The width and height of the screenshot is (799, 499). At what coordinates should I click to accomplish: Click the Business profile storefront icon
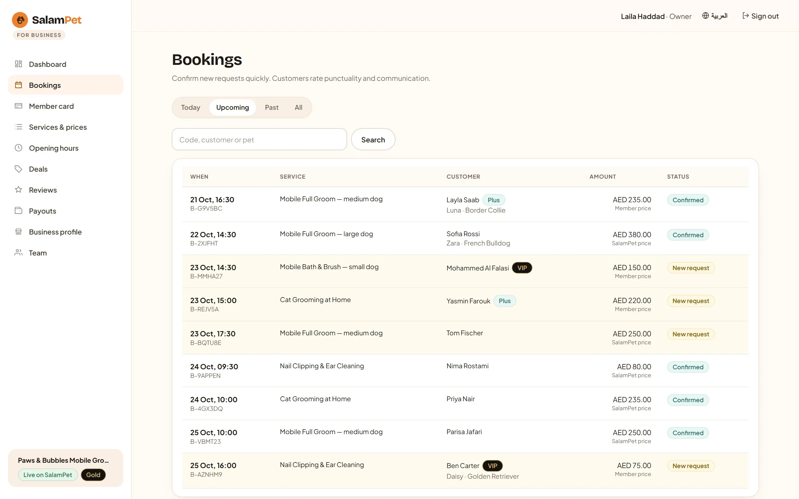18,232
